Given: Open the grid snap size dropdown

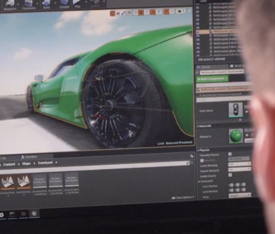Looking at the screenshot, I should [x=147, y=12].
